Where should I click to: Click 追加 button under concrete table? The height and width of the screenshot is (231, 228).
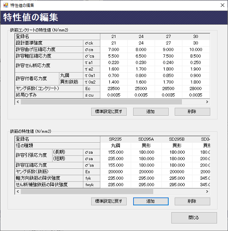[x=151, y=112]
